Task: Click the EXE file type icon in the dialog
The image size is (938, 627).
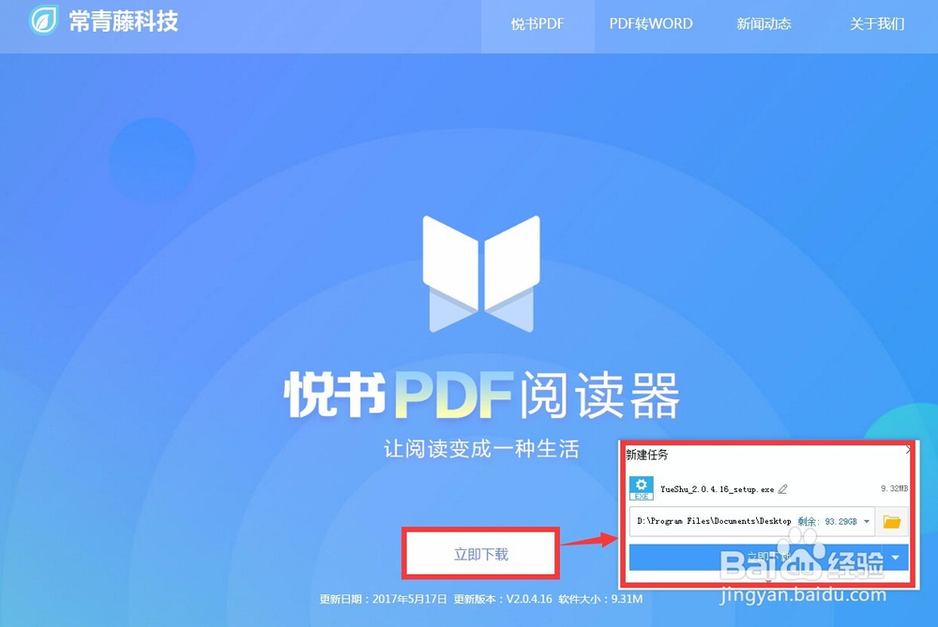Action: coord(640,487)
